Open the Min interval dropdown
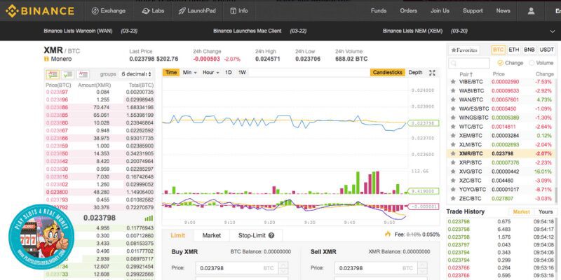 coord(189,73)
